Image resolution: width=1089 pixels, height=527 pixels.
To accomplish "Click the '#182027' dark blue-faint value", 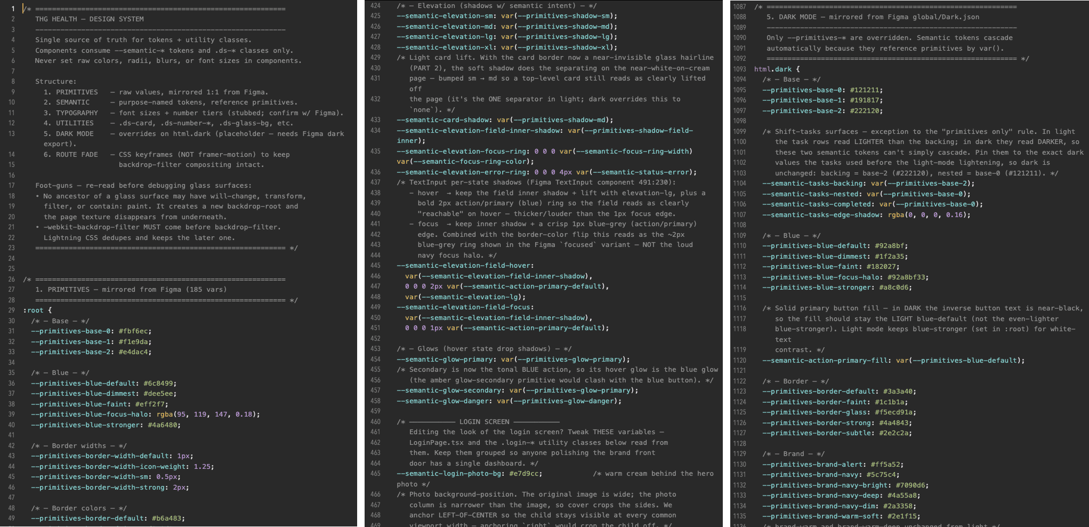I will point(883,267).
